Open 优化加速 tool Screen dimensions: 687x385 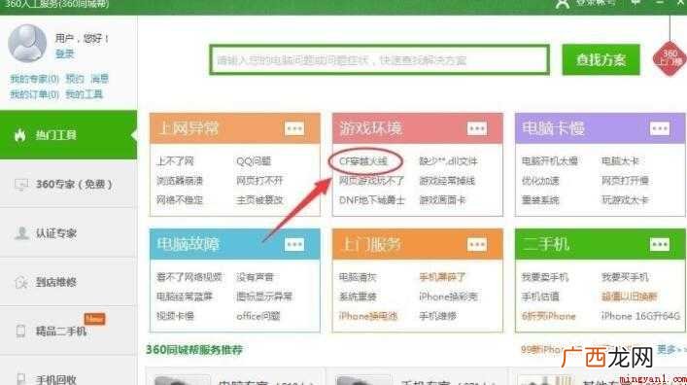(x=540, y=181)
